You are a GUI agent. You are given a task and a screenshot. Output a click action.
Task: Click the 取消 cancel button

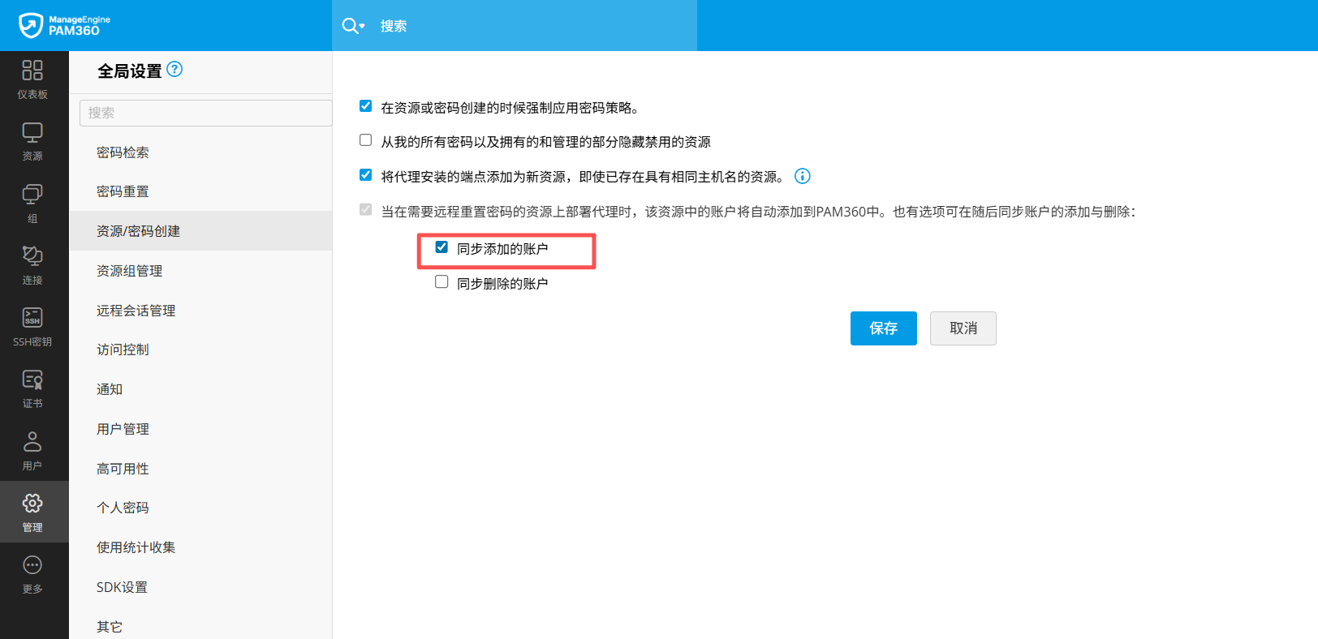tap(963, 328)
